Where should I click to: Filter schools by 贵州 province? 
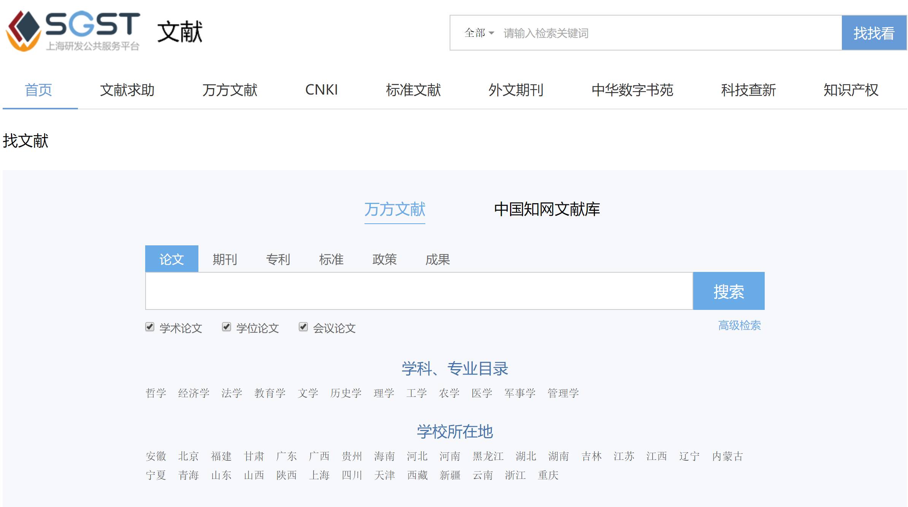point(352,456)
